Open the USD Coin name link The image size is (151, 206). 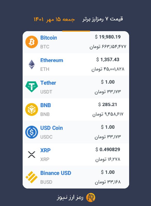pyautogui.click(x=51, y=128)
